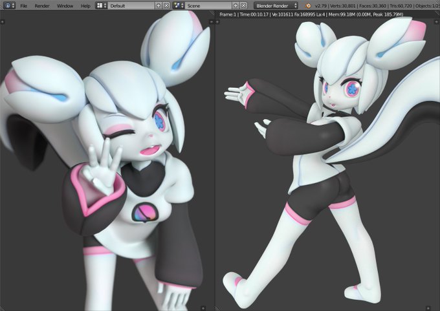Click the Scene name field
440x311 pixels.
(x=208, y=5)
